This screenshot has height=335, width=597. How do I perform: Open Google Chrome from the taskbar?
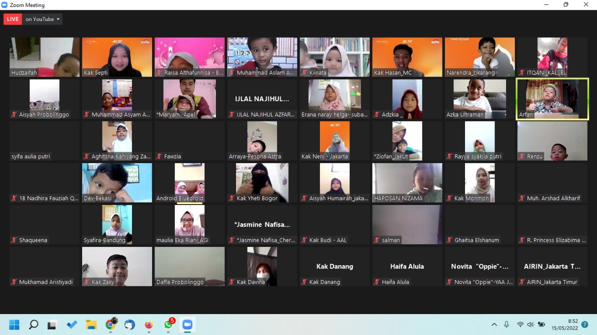point(111,325)
